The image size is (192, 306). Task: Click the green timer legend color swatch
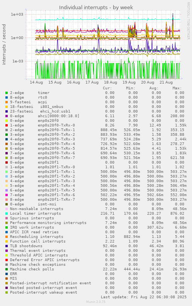pos(7,93)
